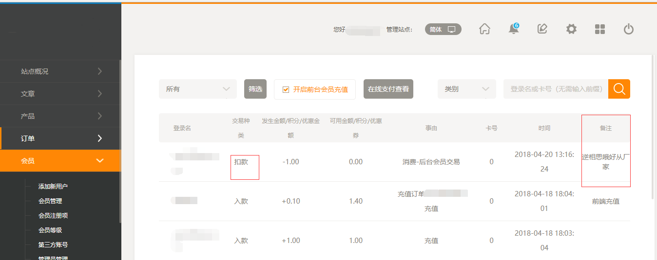Open the 订单 sidebar menu item
657x260 pixels.
click(x=60, y=139)
